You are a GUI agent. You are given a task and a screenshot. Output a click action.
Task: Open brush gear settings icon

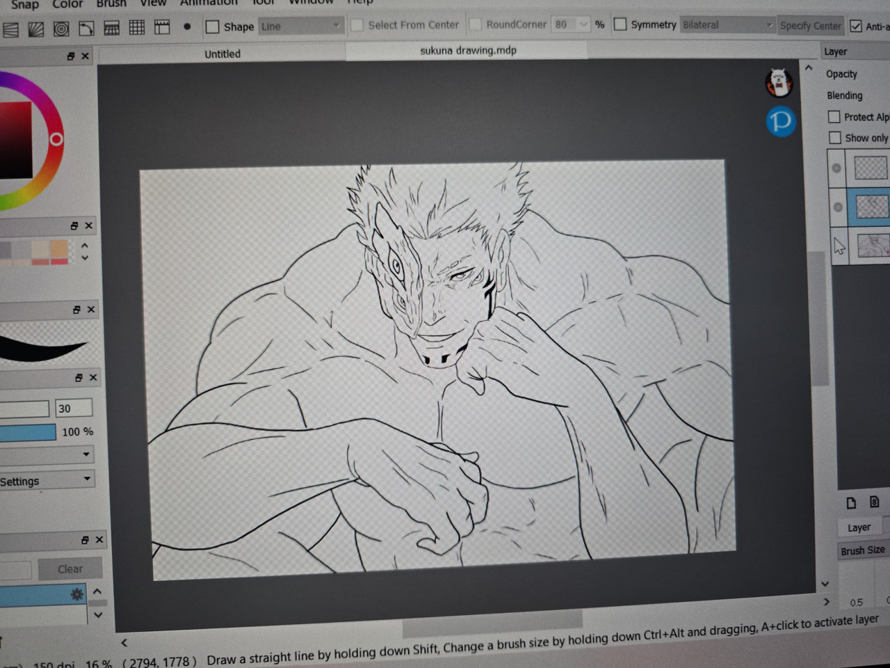point(76,594)
